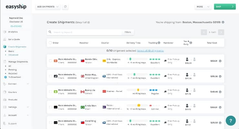Tick the select-all Order checkbox
This screenshot has height=129, width=239.
tap(50, 43)
